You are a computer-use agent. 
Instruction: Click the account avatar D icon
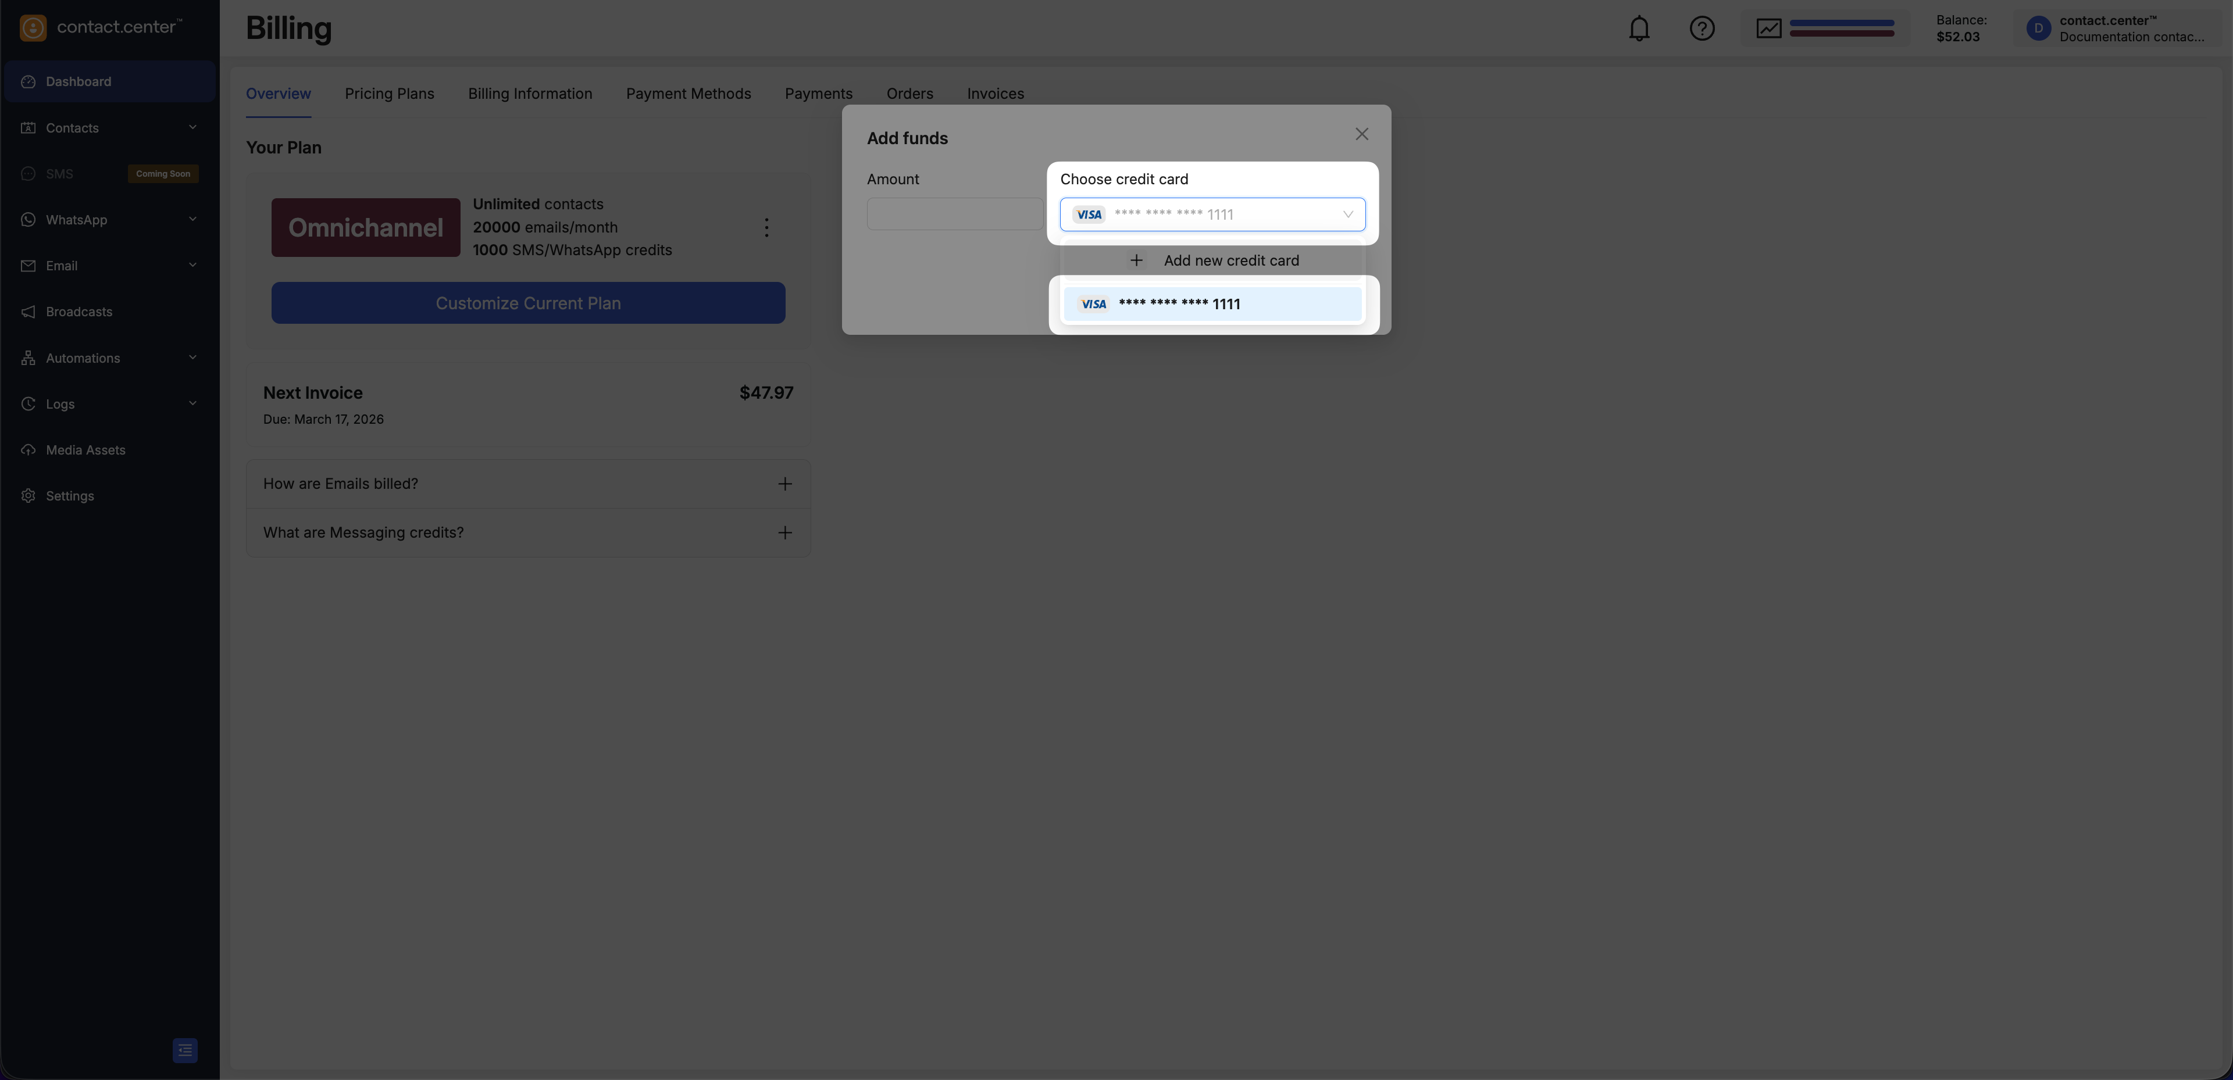click(2038, 28)
